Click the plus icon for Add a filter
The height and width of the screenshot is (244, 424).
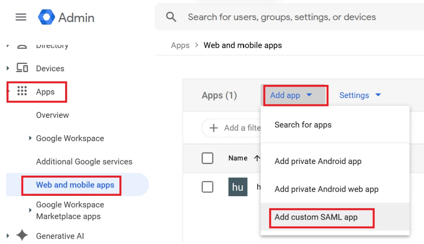pos(213,128)
